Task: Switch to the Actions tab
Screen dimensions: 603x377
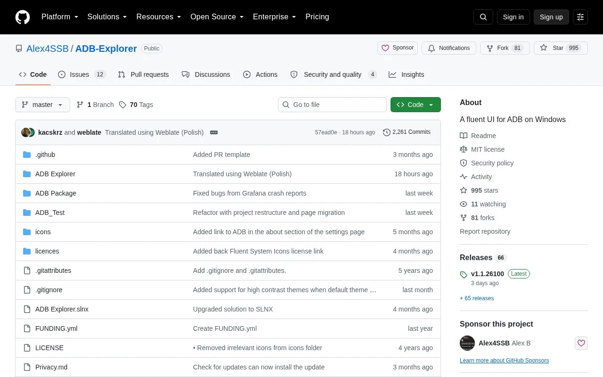Action: click(x=260, y=74)
